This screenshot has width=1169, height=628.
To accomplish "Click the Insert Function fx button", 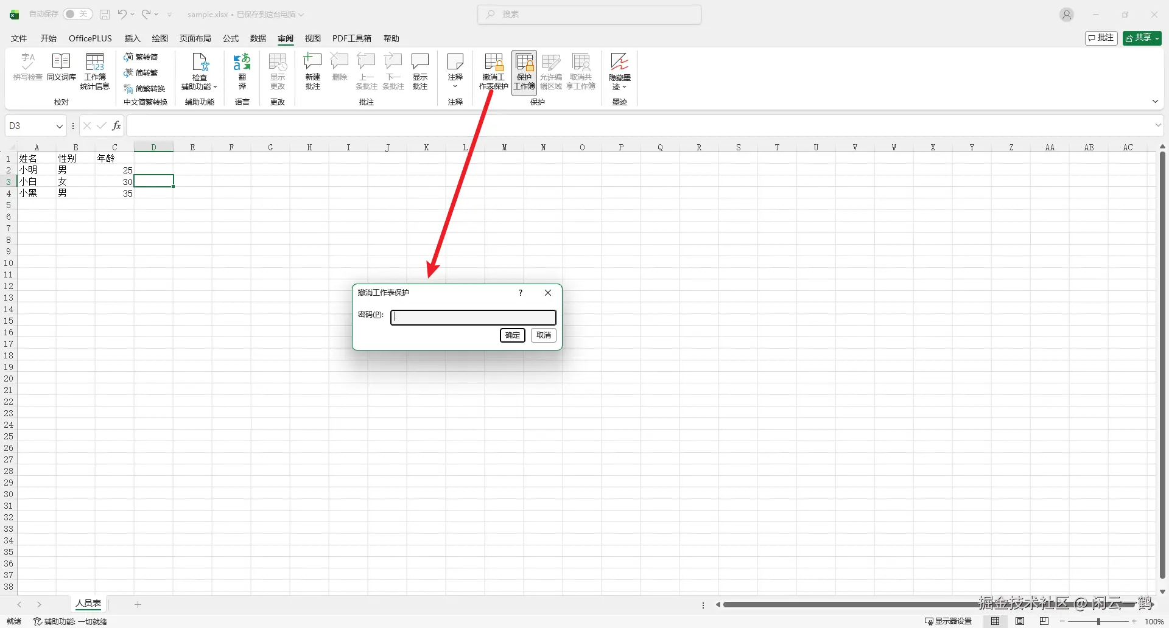I will click(x=116, y=126).
